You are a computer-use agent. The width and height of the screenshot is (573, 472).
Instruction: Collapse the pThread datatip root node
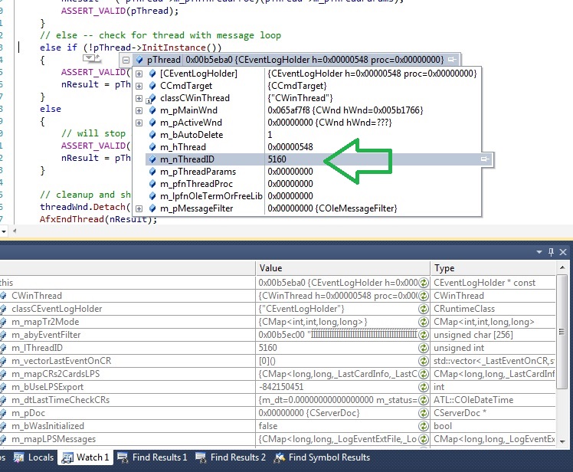tap(125, 60)
